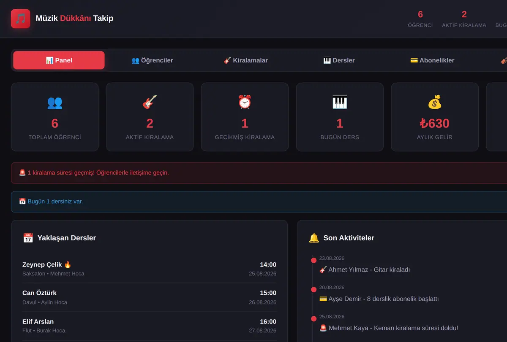The width and height of the screenshot is (507, 342).
Task: Select the Abonelikler tab
Action: (x=432, y=60)
